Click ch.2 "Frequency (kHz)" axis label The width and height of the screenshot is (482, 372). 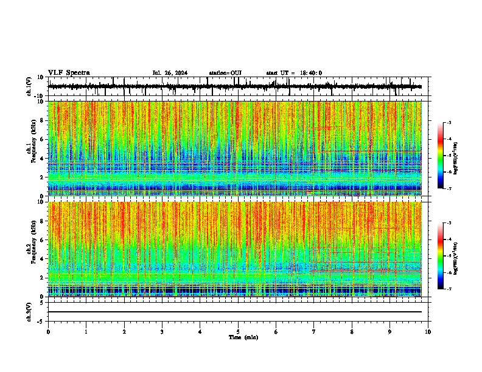coord(33,242)
